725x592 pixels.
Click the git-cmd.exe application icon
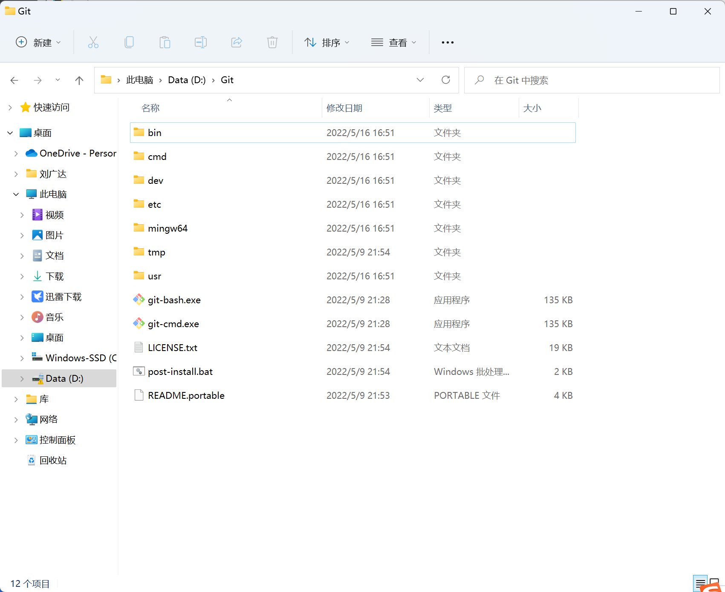(x=139, y=324)
